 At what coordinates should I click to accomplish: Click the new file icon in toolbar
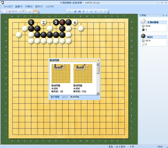(x=4, y=11)
